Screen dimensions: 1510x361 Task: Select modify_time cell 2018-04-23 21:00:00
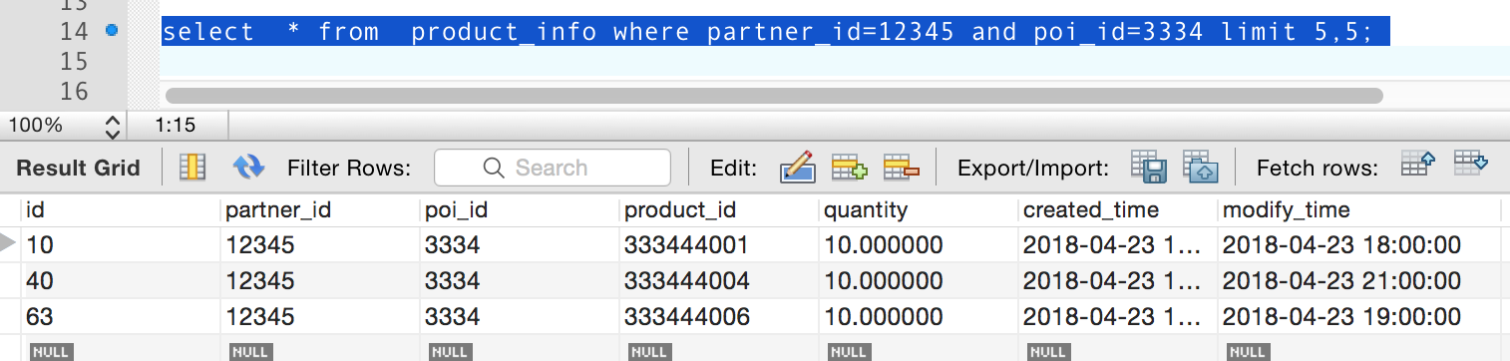[1358, 281]
